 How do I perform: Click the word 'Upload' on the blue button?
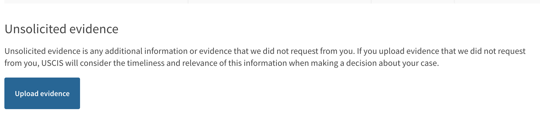coord(27,94)
